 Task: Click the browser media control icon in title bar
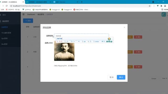coord(153,2)
